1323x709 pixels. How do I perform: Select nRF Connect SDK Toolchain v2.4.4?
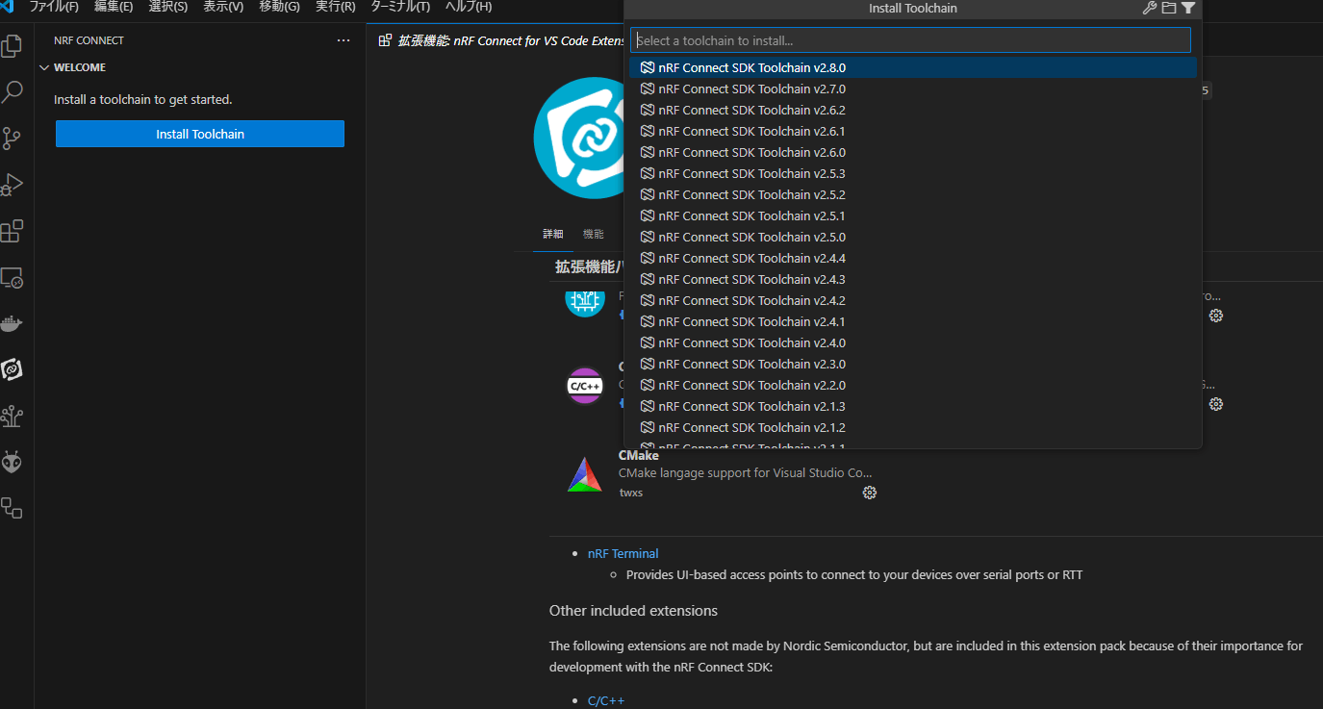point(912,258)
